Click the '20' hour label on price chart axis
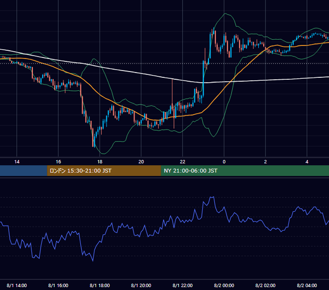 pyautogui.click(x=141, y=161)
